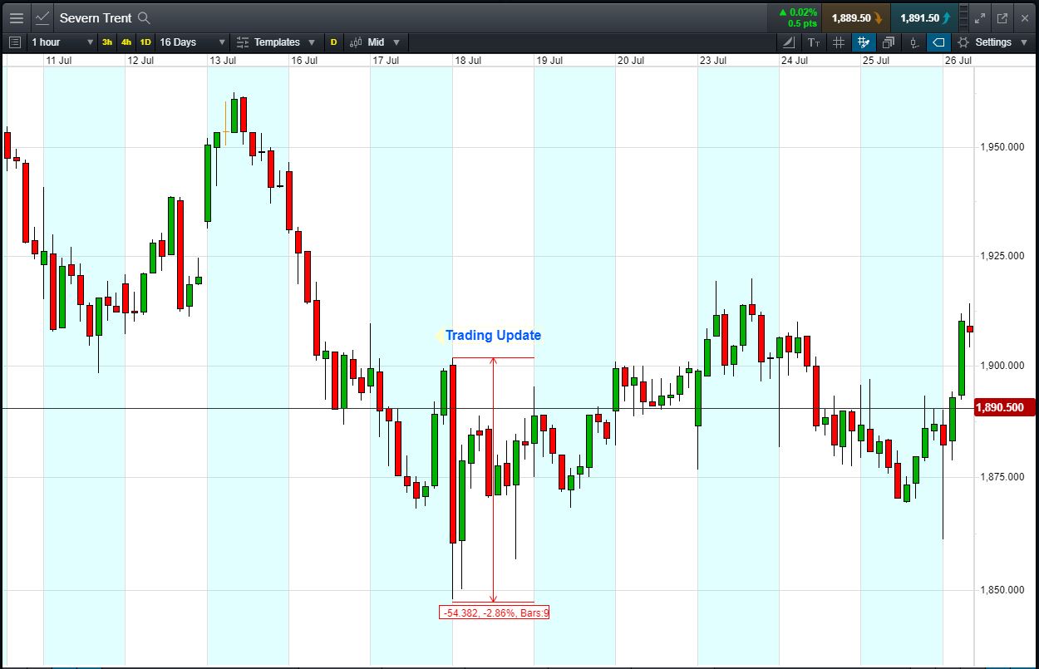The width and height of the screenshot is (1039, 669).
Task: Click the -54.382, -2.86% measurement label
Action: [x=495, y=612]
